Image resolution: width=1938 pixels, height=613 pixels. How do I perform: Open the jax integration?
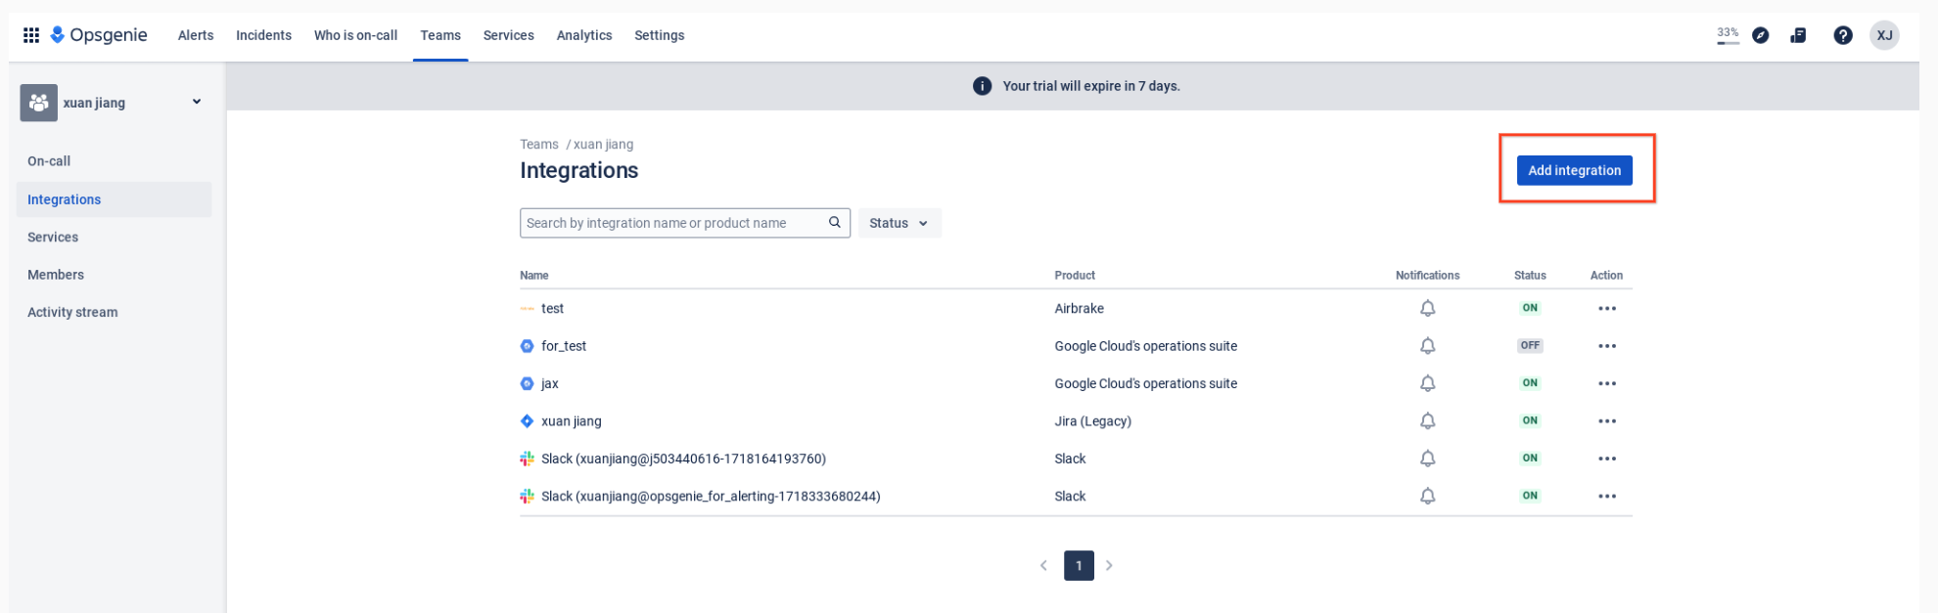click(x=550, y=383)
